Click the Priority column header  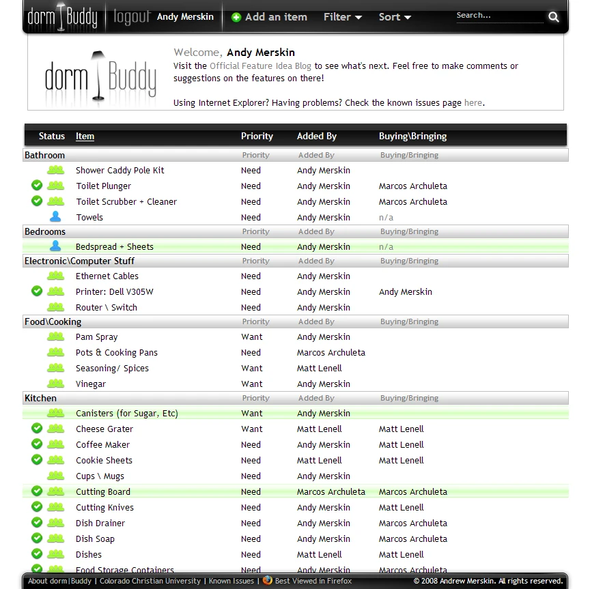[x=257, y=136]
